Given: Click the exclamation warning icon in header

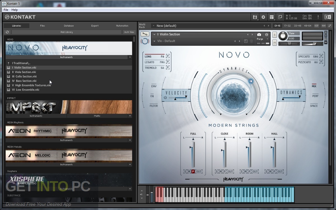Looking at the screenshot, I should [x=318, y=17].
